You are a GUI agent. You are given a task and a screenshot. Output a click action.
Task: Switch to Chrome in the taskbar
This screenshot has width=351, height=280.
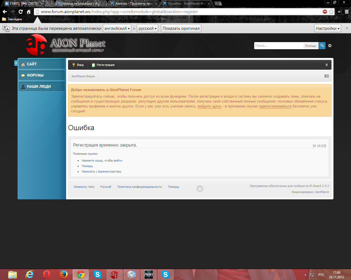tap(81, 275)
